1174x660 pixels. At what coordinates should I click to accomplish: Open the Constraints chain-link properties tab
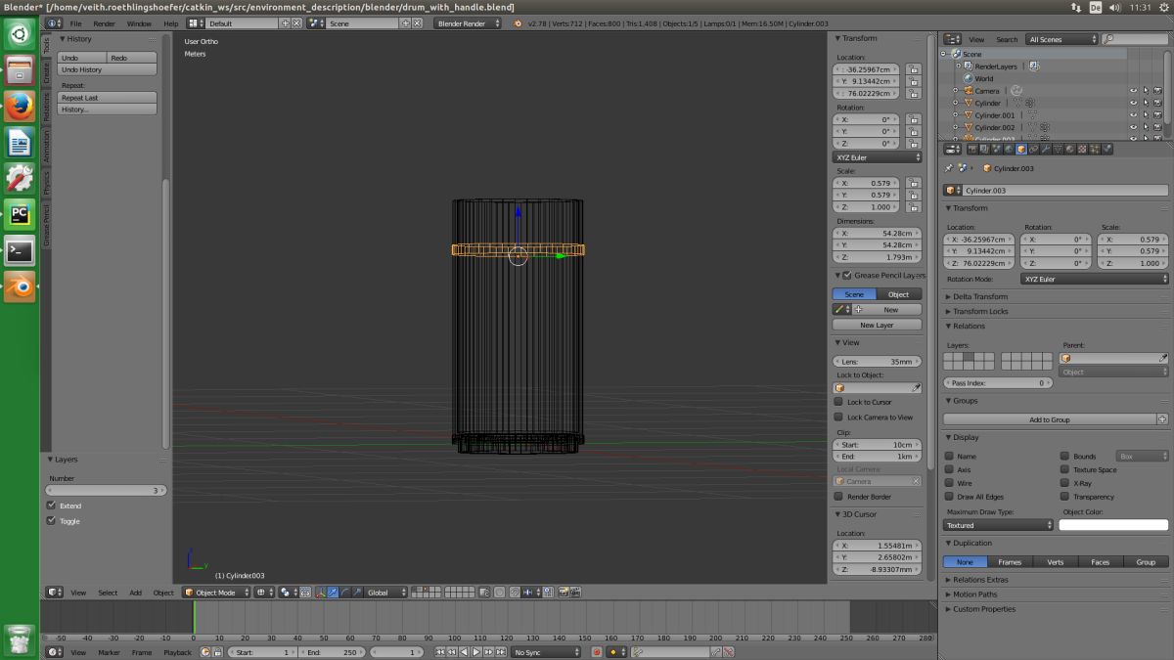[1033, 150]
